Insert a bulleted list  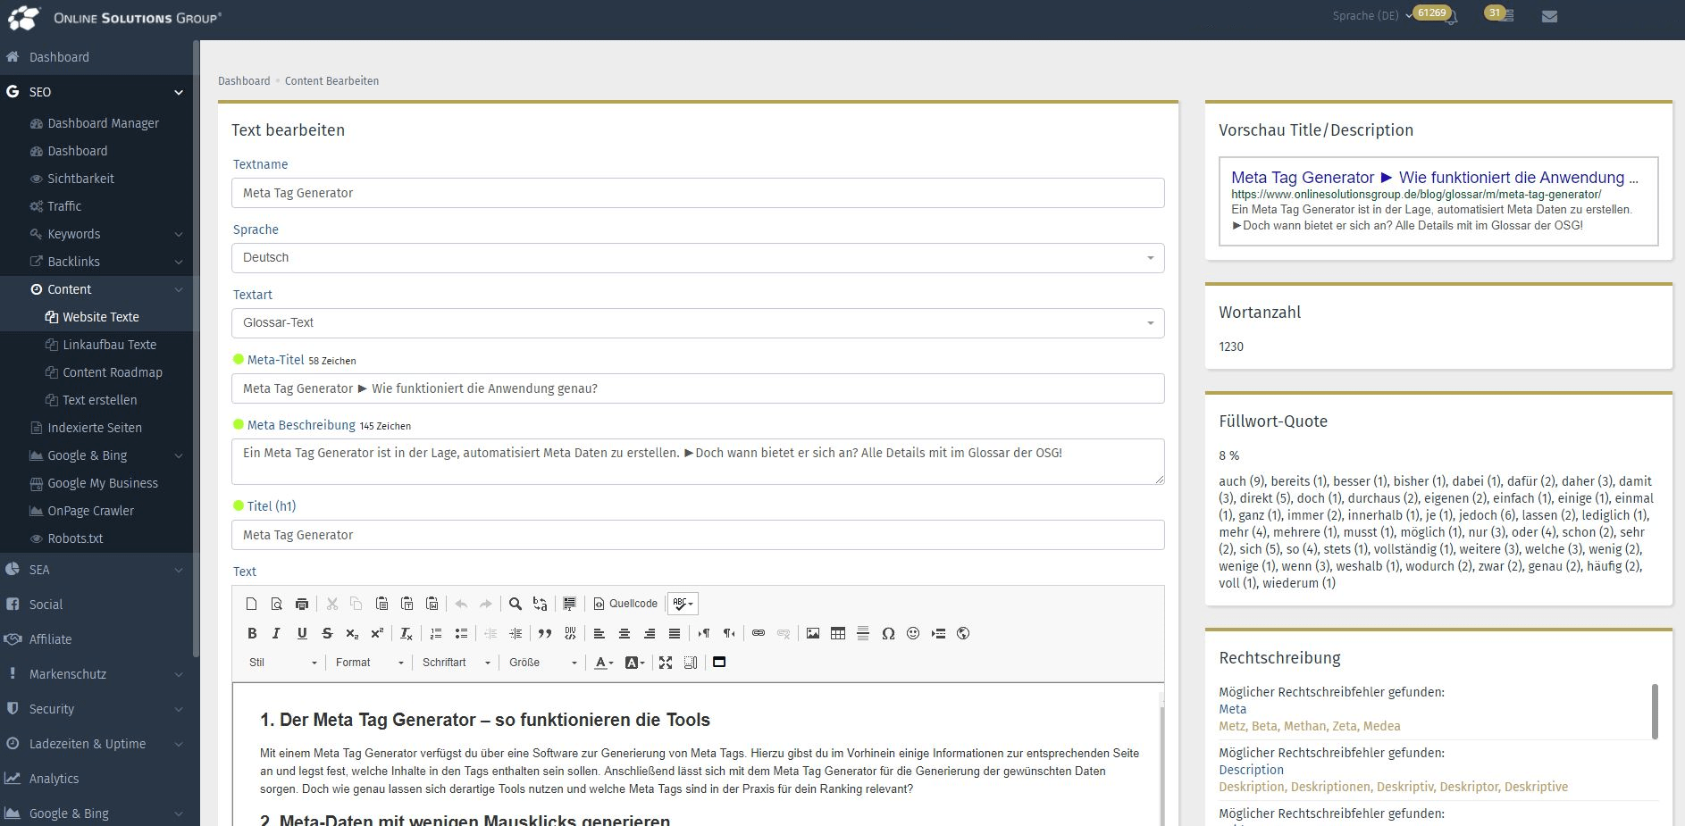click(x=461, y=633)
